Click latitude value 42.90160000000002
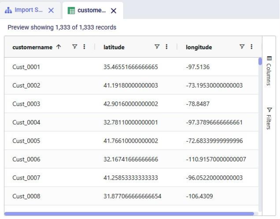This screenshot has width=280, height=219. coord(131,104)
